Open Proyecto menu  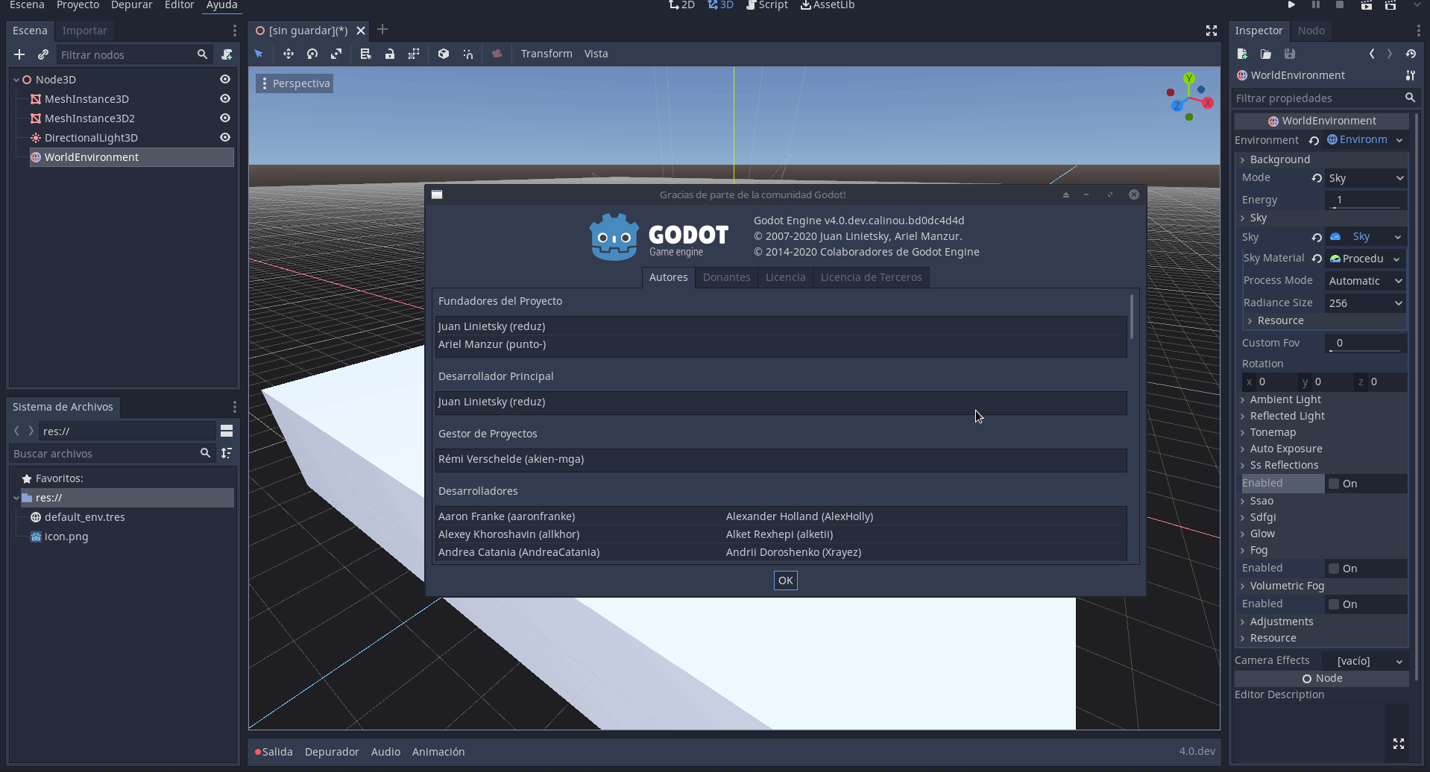click(x=78, y=5)
